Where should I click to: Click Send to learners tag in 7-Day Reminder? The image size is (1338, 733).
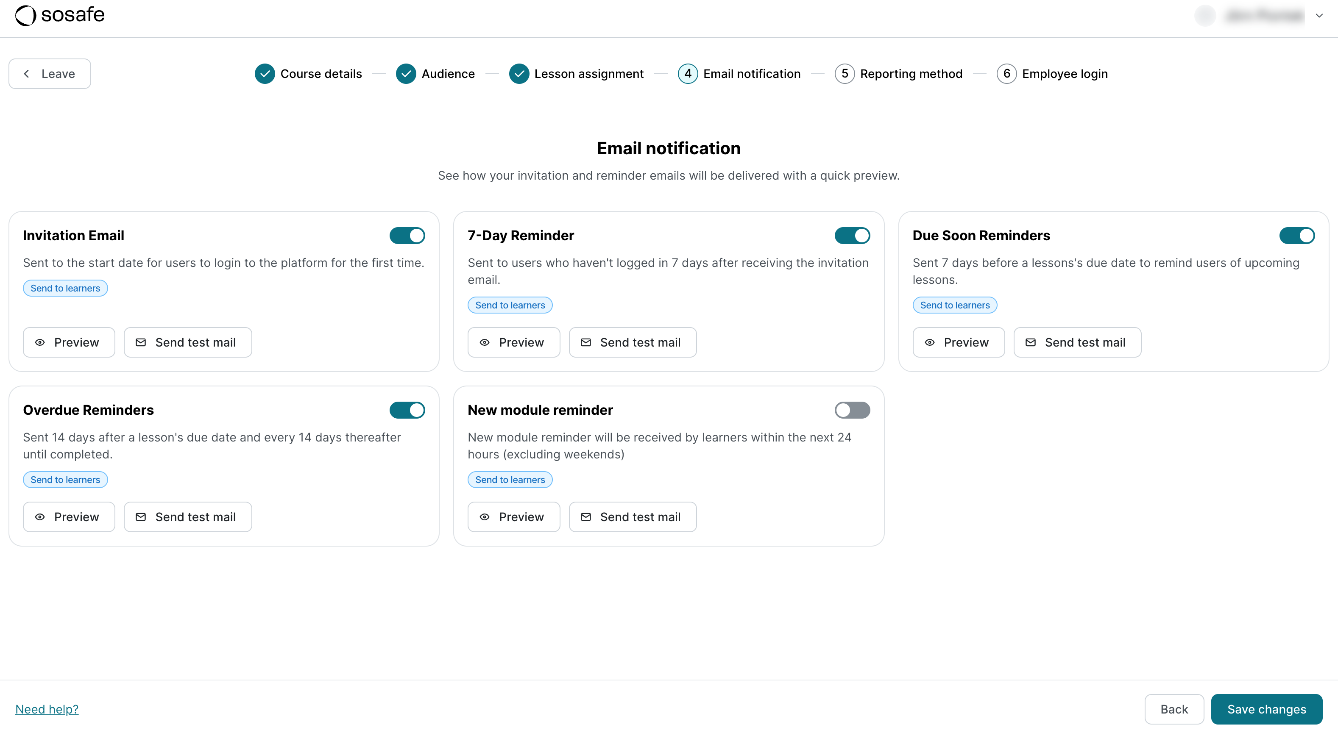coord(510,305)
